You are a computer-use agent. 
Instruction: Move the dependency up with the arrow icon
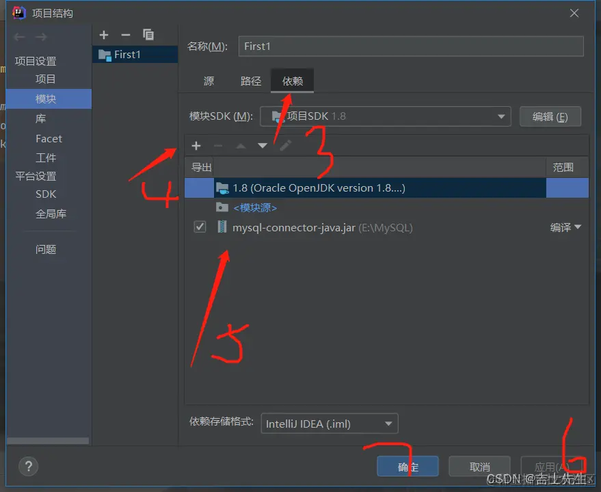pyautogui.click(x=241, y=146)
